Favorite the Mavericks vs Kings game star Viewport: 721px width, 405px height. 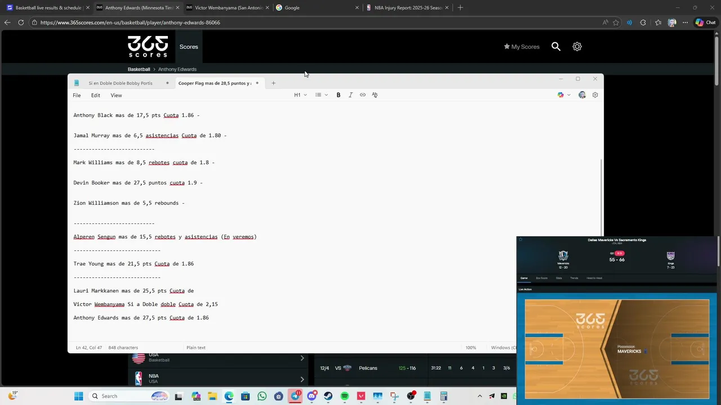coord(520,240)
